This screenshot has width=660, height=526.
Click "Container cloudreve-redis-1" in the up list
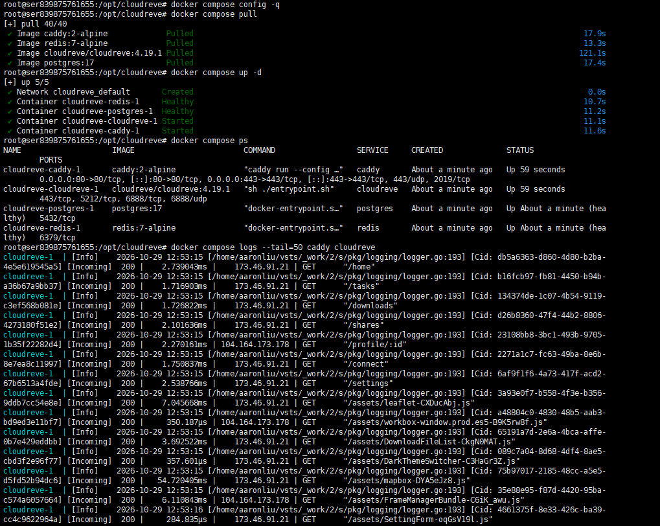[78, 102]
